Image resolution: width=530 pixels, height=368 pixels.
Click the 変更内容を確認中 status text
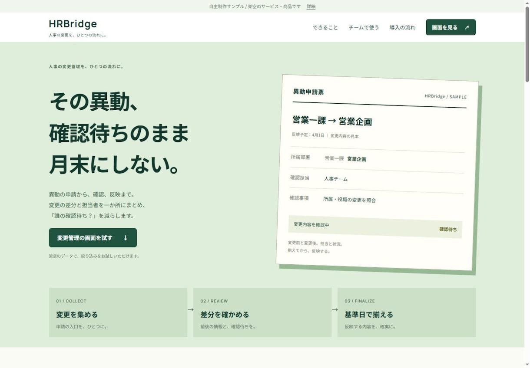click(x=311, y=225)
